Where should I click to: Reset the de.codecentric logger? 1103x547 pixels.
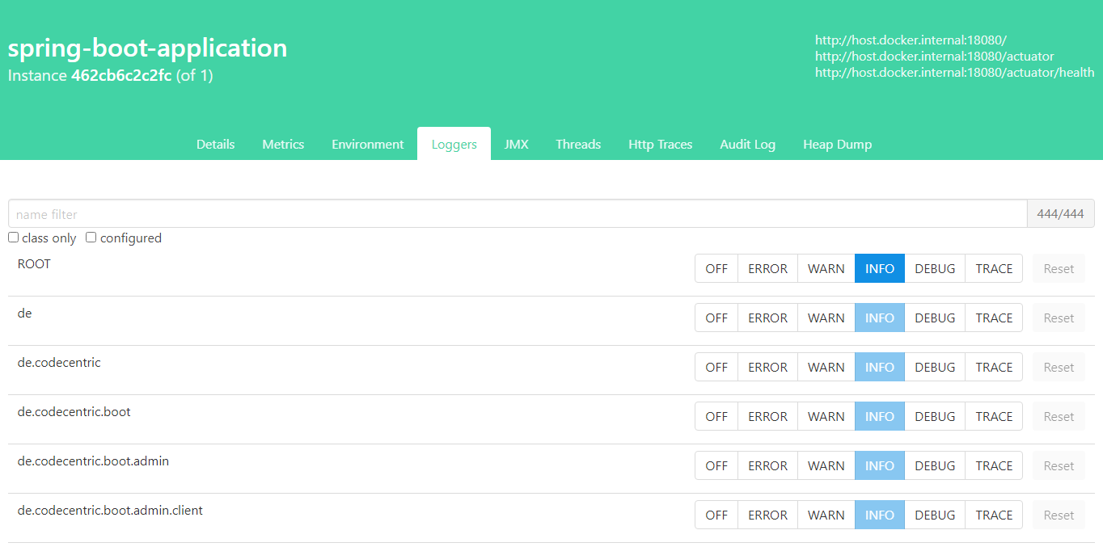[1059, 367]
